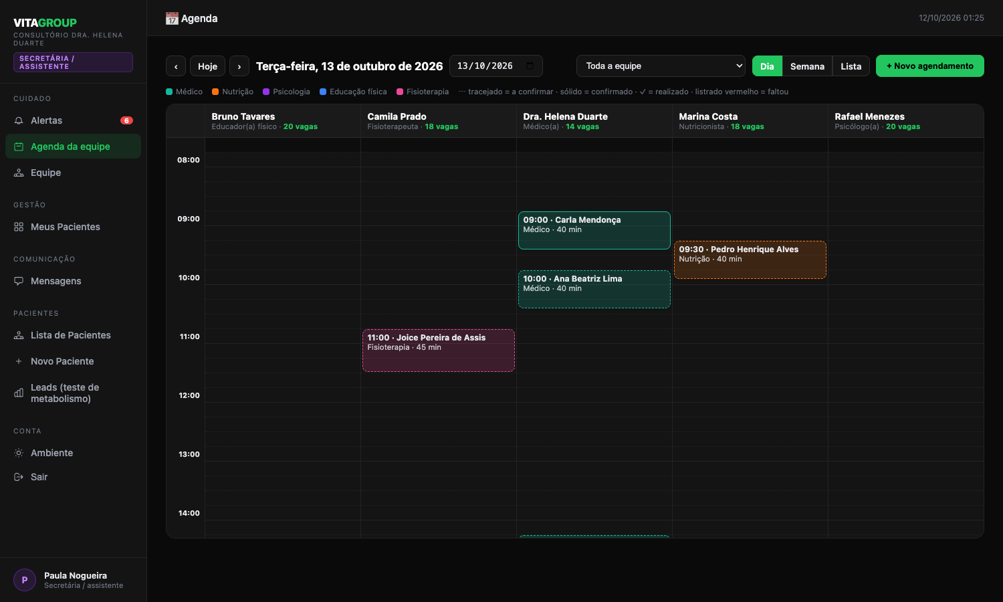Open Leads (teste de metabolismo) menu item
Image resolution: width=1003 pixels, height=602 pixels.
point(73,393)
